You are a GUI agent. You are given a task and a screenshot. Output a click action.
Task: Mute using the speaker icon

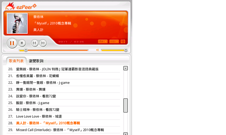(x=97, y=50)
